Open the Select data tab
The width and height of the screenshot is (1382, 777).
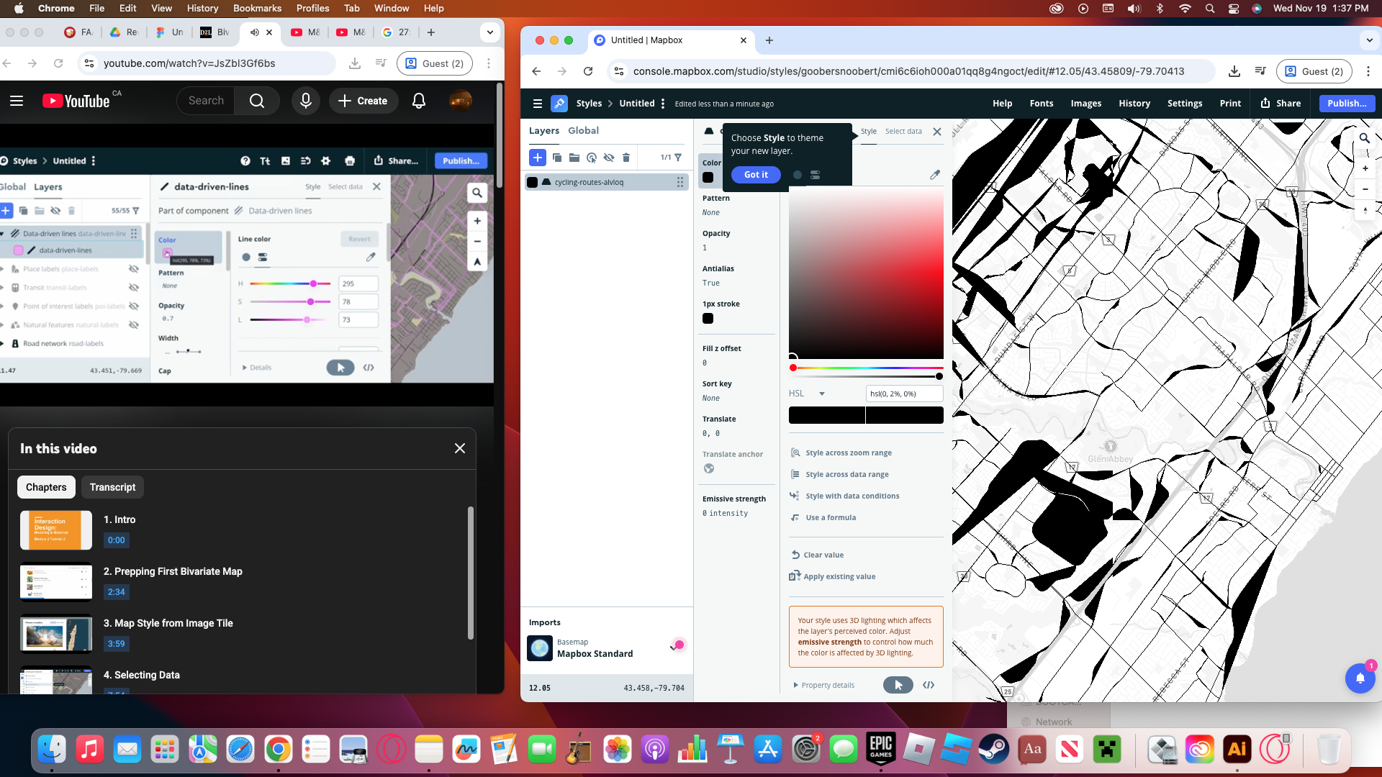[x=903, y=131]
